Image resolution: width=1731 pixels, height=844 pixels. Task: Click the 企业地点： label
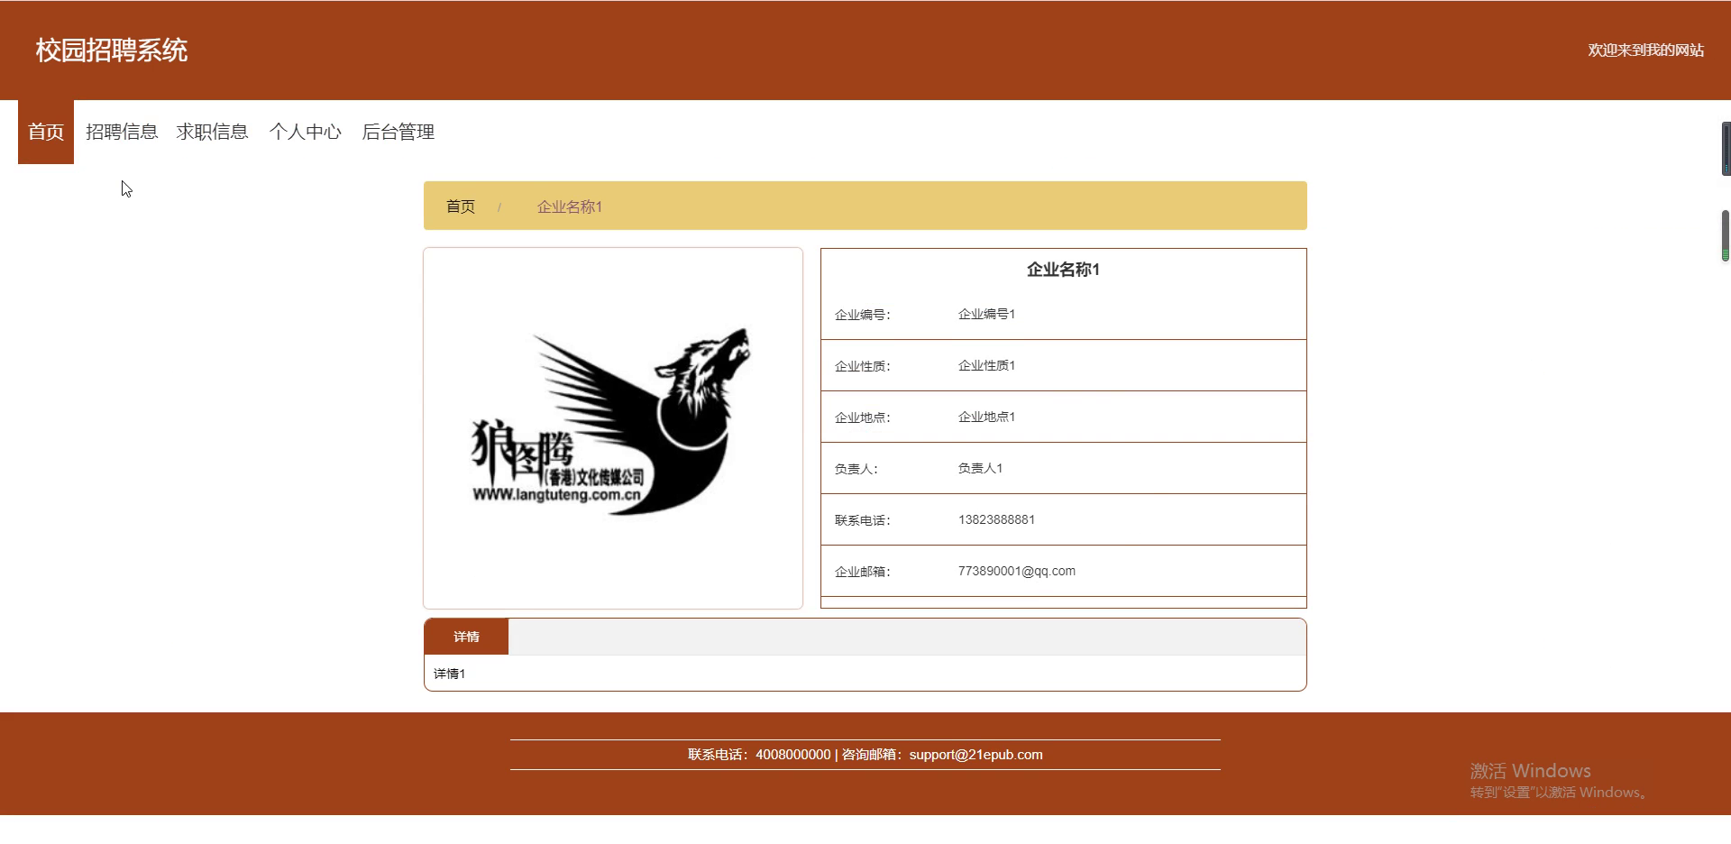[863, 417]
